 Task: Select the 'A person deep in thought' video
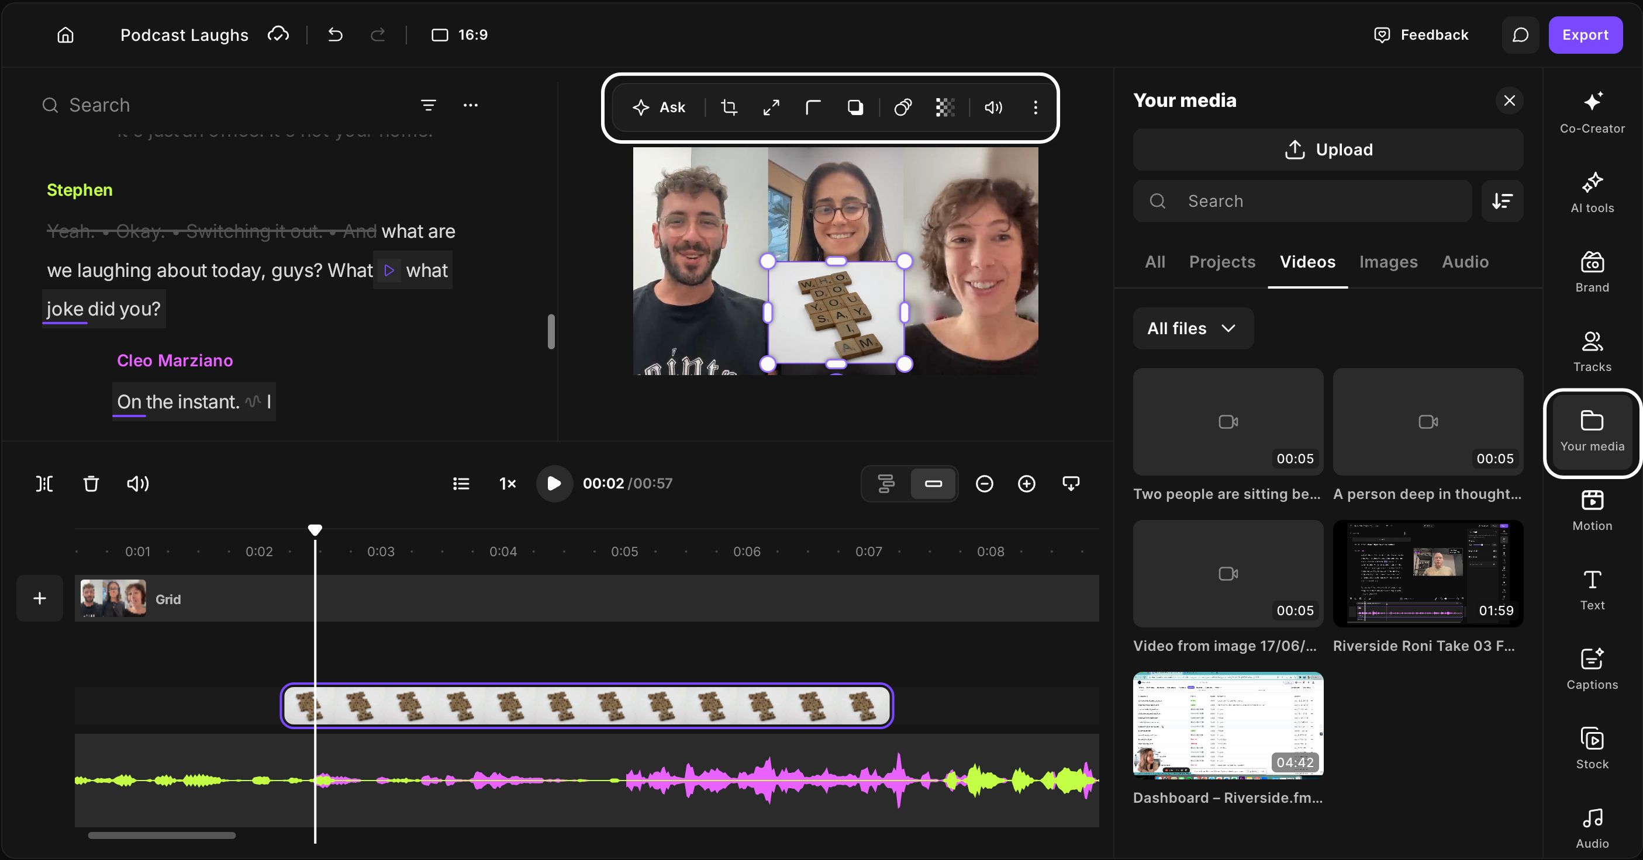[x=1427, y=421]
